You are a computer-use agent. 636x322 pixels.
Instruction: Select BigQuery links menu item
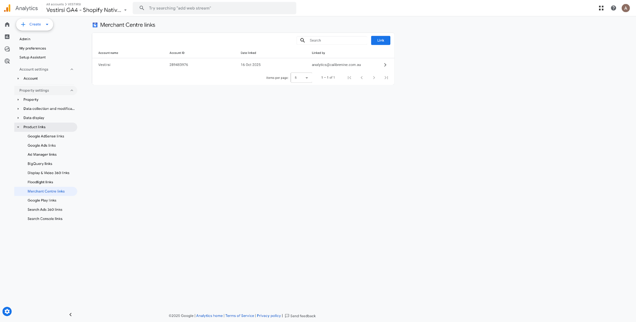[40, 164]
